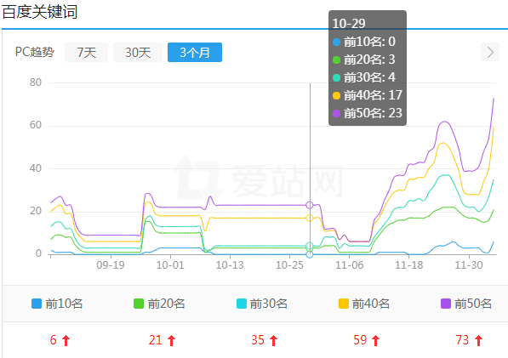
Task: Switch to the 7天 trend tab
Action: pyautogui.click(x=86, y=52)
